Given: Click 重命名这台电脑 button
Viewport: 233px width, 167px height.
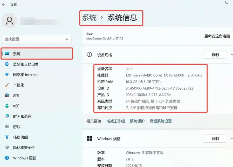Looking at the screenshot, I should (x=217, y=36).
